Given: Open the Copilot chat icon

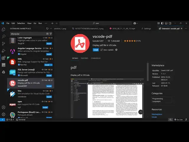Looking at the screenshot, I should pyautogui.click(x=135, y=23).
